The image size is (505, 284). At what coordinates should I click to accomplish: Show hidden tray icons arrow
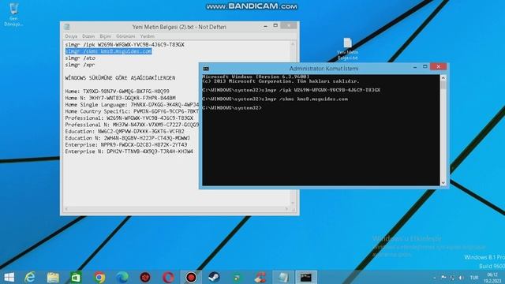pos(435,278)
